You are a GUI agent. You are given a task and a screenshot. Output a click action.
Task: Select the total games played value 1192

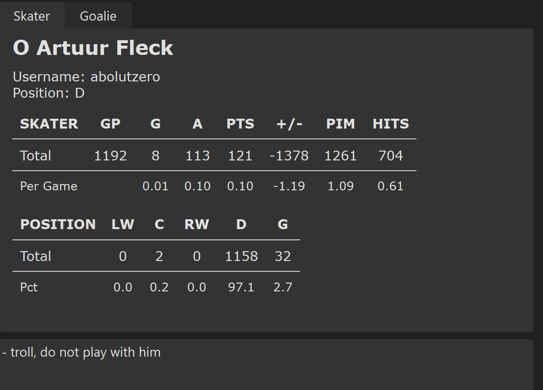(x=110, y=156)
